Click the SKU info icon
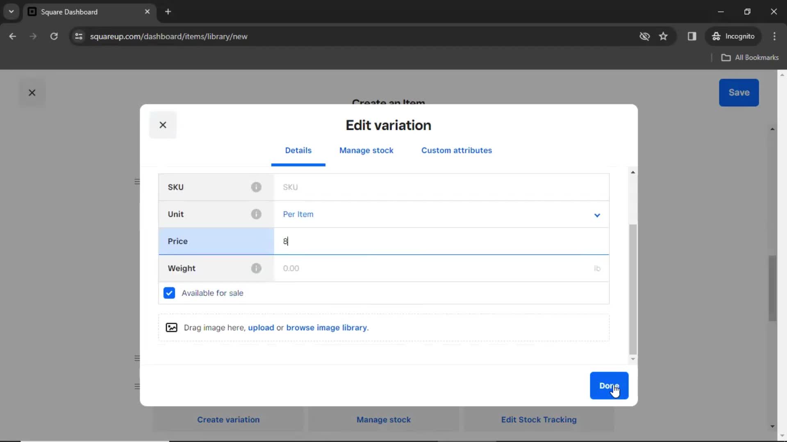This screenshot has width=787, height=442. 256,187
